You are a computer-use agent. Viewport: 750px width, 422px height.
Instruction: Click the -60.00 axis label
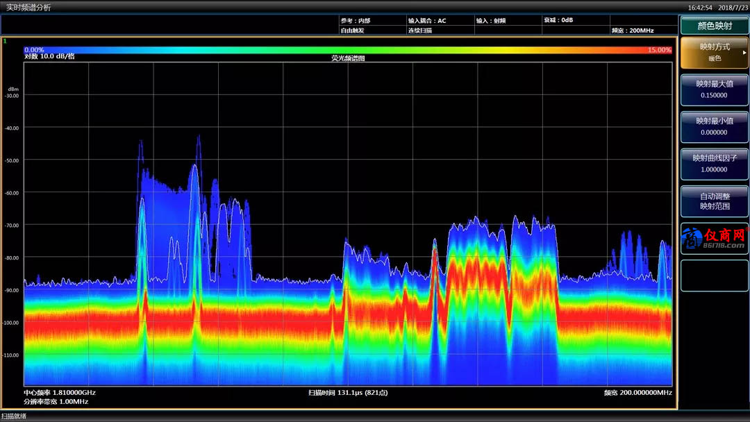pos(12,193)
